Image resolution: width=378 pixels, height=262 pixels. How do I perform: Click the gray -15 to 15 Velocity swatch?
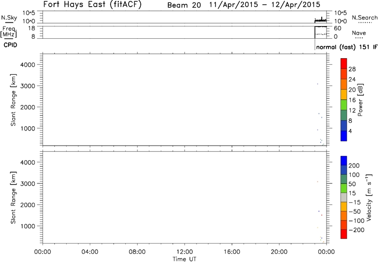click(344, 197)
